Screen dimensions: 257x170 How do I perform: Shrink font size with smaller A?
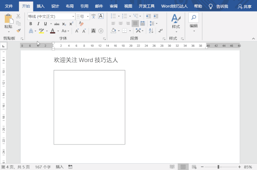(84, 31)
